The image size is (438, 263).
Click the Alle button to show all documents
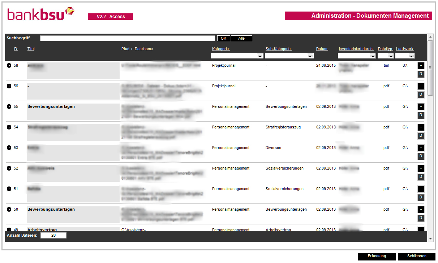241,38
